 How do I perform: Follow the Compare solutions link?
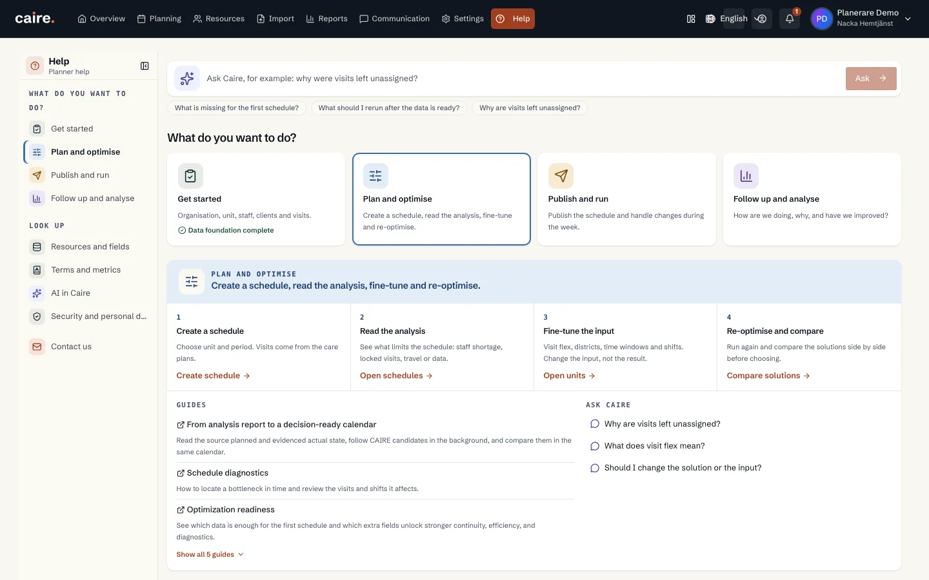(x=768, y=376)
